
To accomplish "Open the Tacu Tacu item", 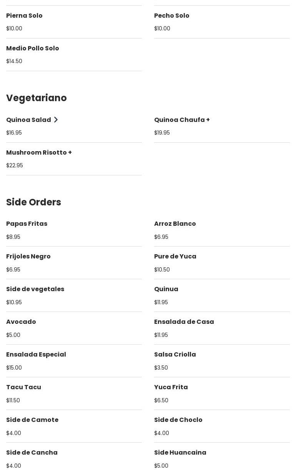I will pos(23,387).
